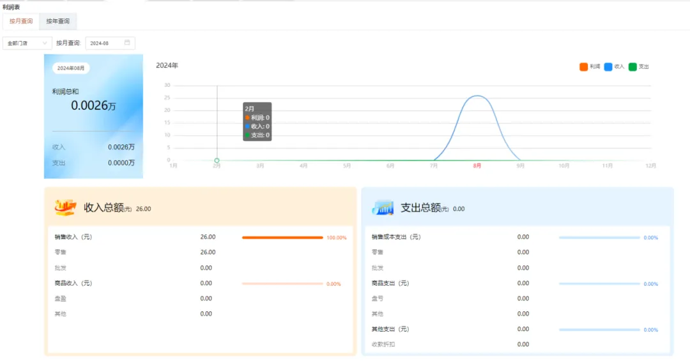This screenshot has width=690, height=363.
Task: Click the 2024年08月 badge on profit card
Action: pos(70,68)
